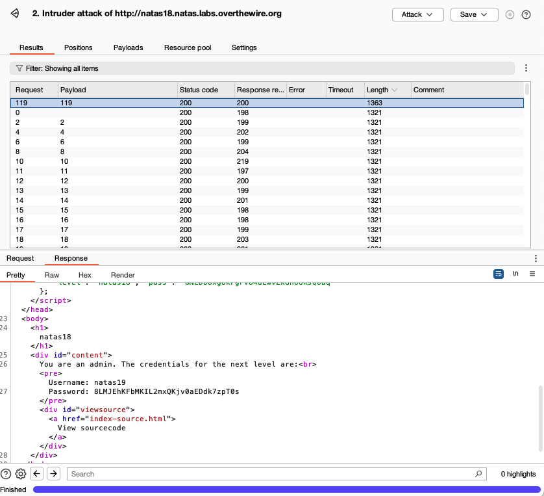Click the attack progress bar

click(x=286, y=489)
